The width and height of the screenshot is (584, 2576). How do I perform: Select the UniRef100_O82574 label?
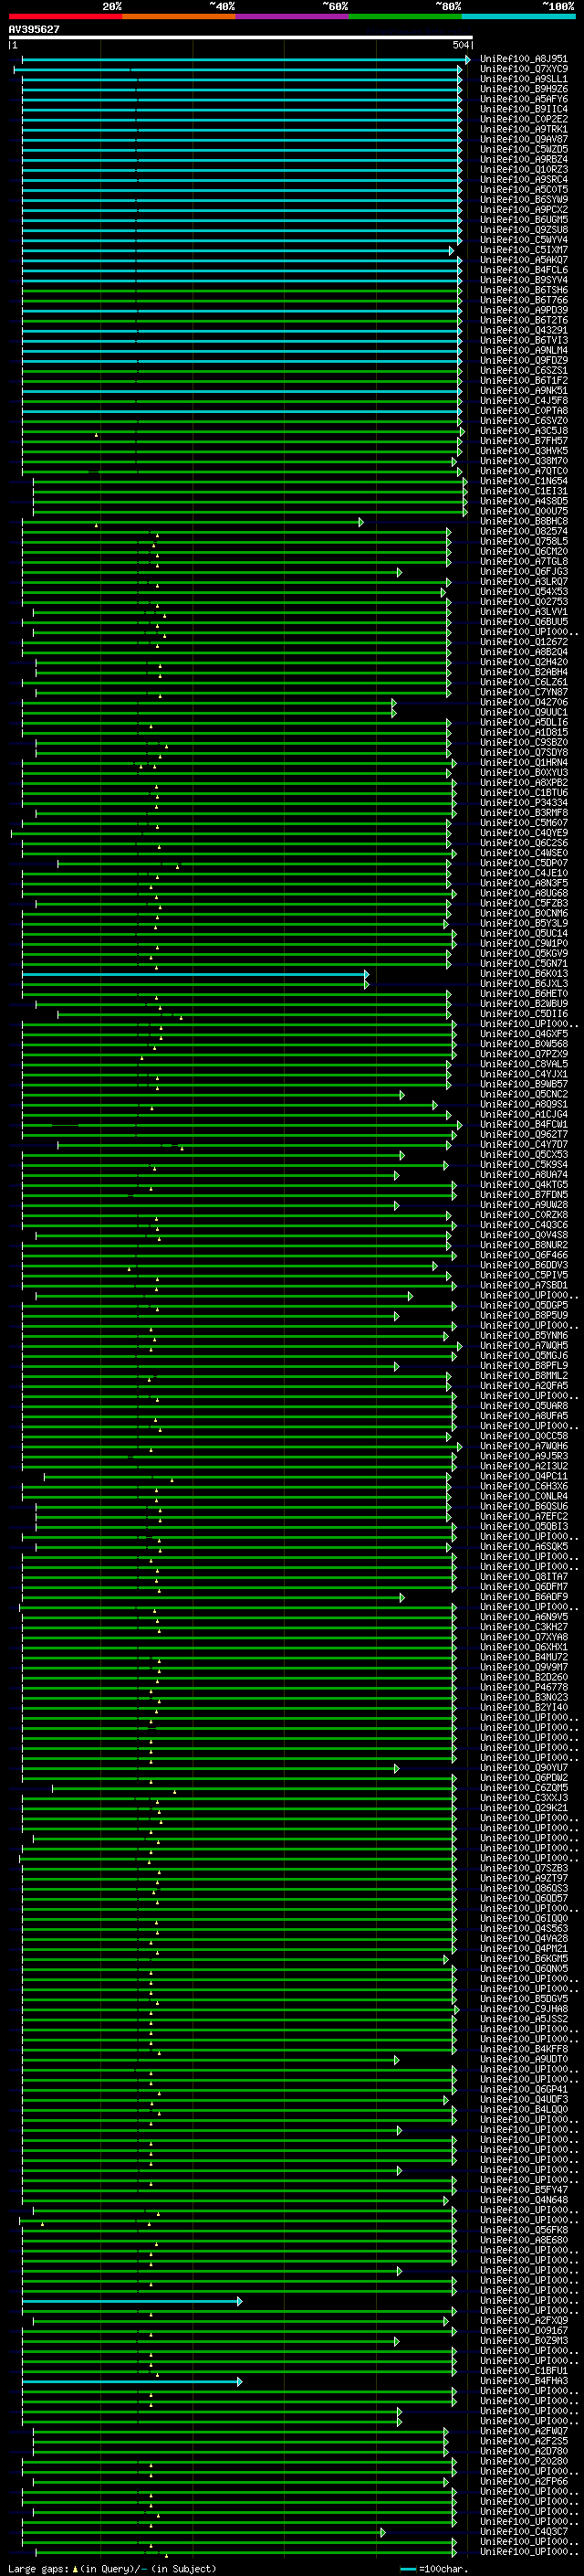point(523,531)
